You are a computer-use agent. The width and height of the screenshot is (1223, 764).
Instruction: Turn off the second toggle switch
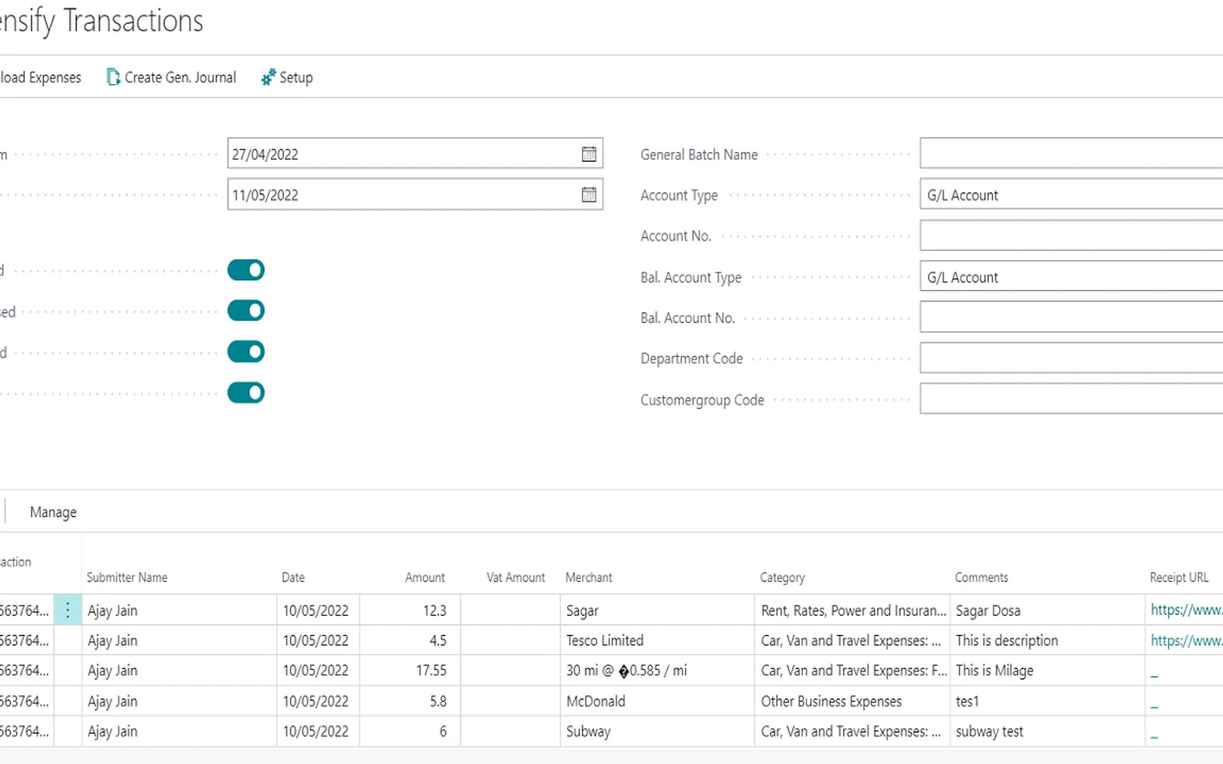point(246,311)
